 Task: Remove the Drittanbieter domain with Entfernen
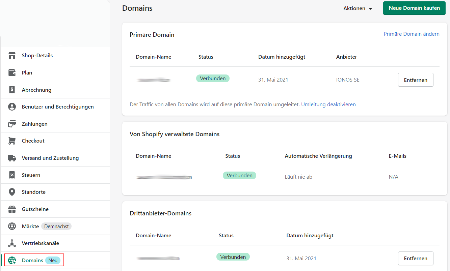415,259
